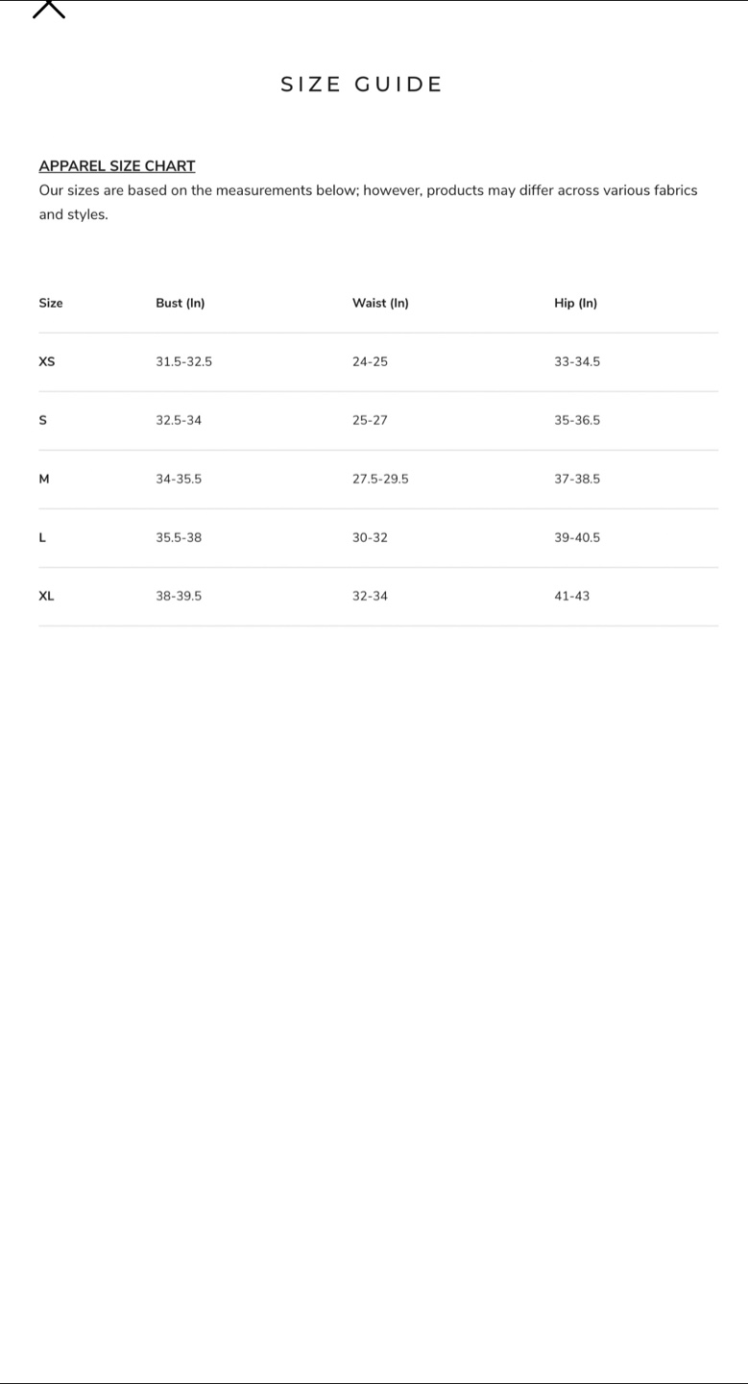Click the Hip (In) column header
The image size is (748, 1384).
[x=575, y=303]
